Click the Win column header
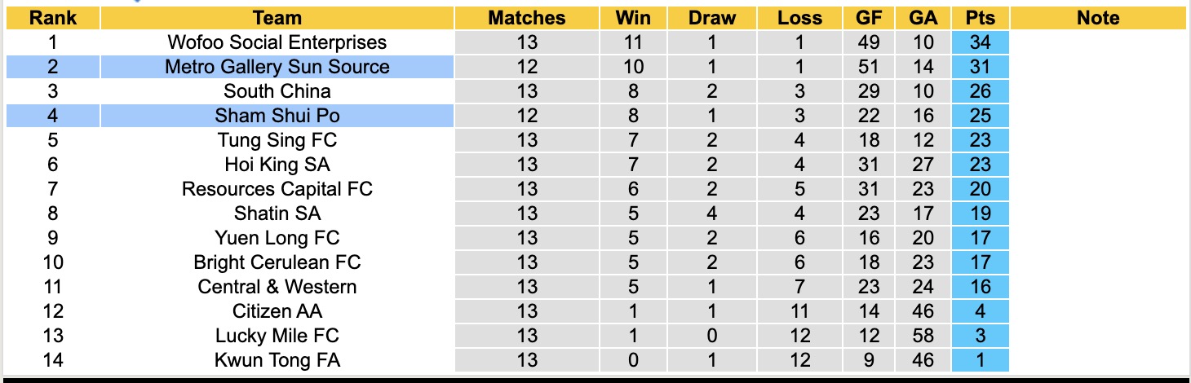Image resolution: width=1191 pixels, height=383 pixels. pyautogui.click(x=631, y=18)
